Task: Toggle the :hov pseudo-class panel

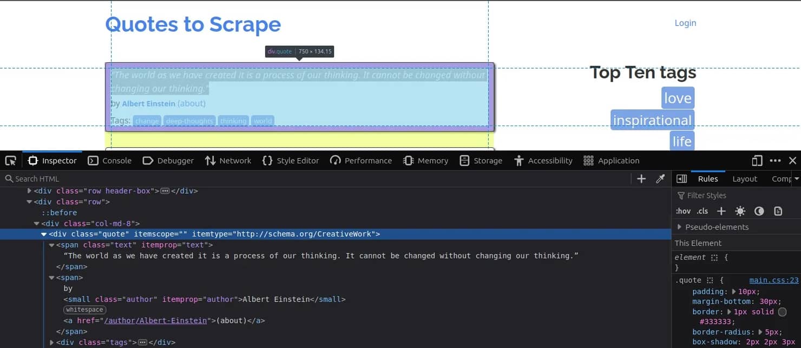Action: click(683, 211)
